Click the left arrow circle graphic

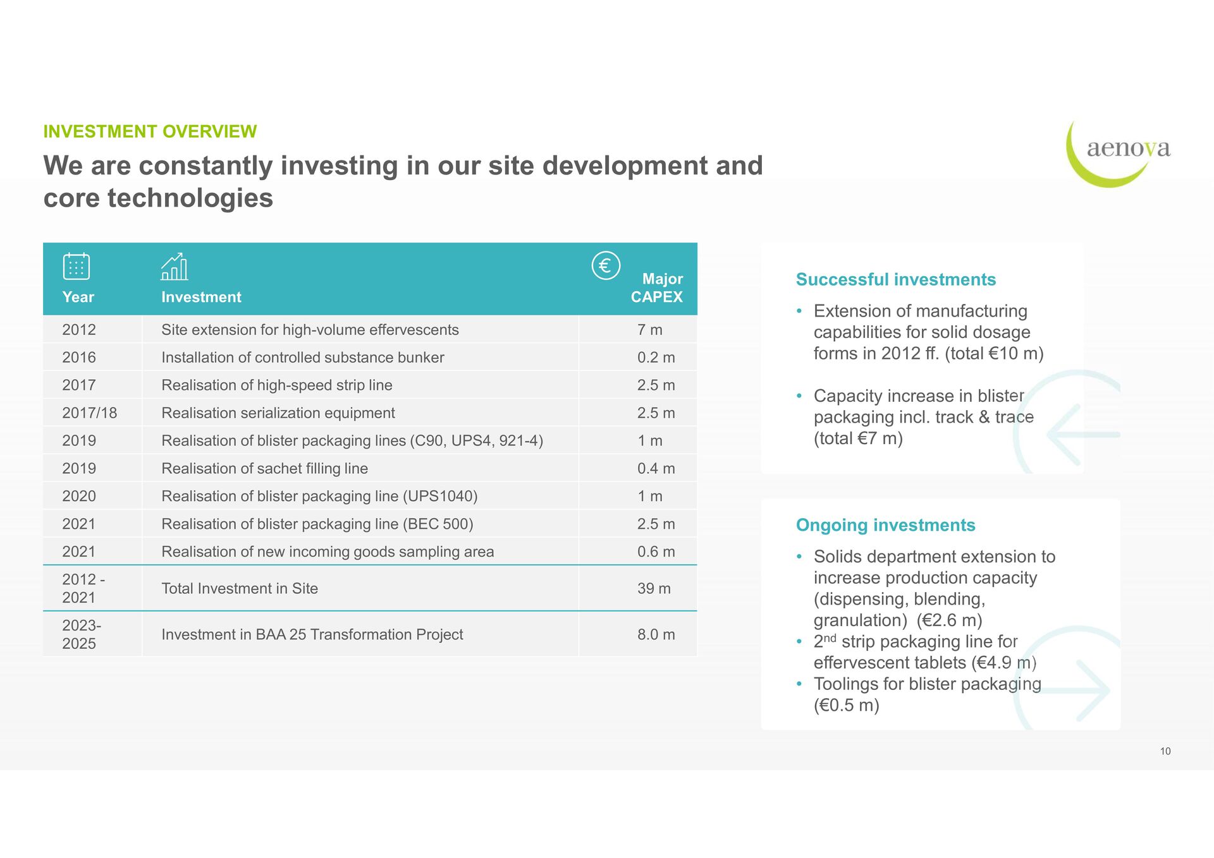coord(1067,422)
